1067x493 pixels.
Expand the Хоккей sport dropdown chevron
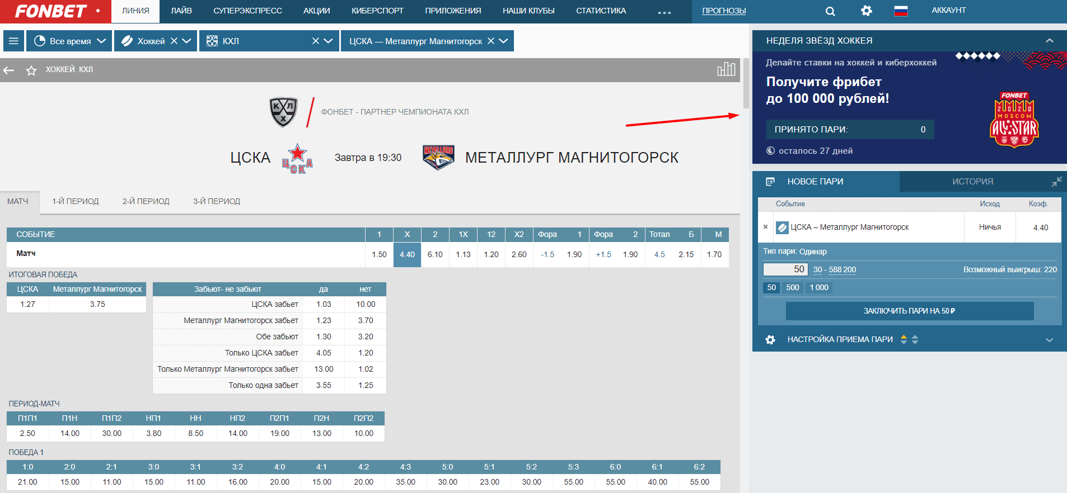coord(187,41)
